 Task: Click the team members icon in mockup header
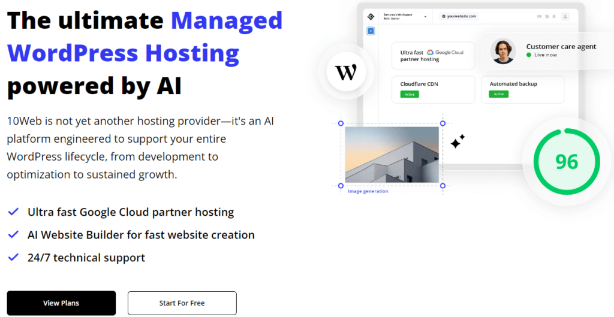click(539, 16)
